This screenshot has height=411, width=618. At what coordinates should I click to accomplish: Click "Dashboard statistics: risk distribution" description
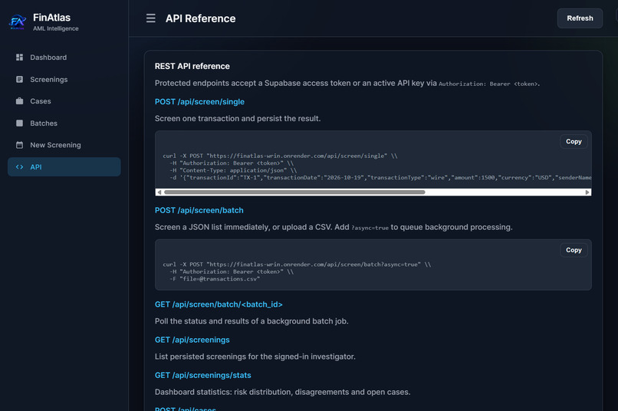[x=283, y=392]
